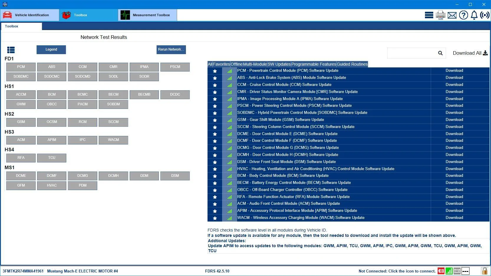Select the OCSM module button under HS2

52,122
